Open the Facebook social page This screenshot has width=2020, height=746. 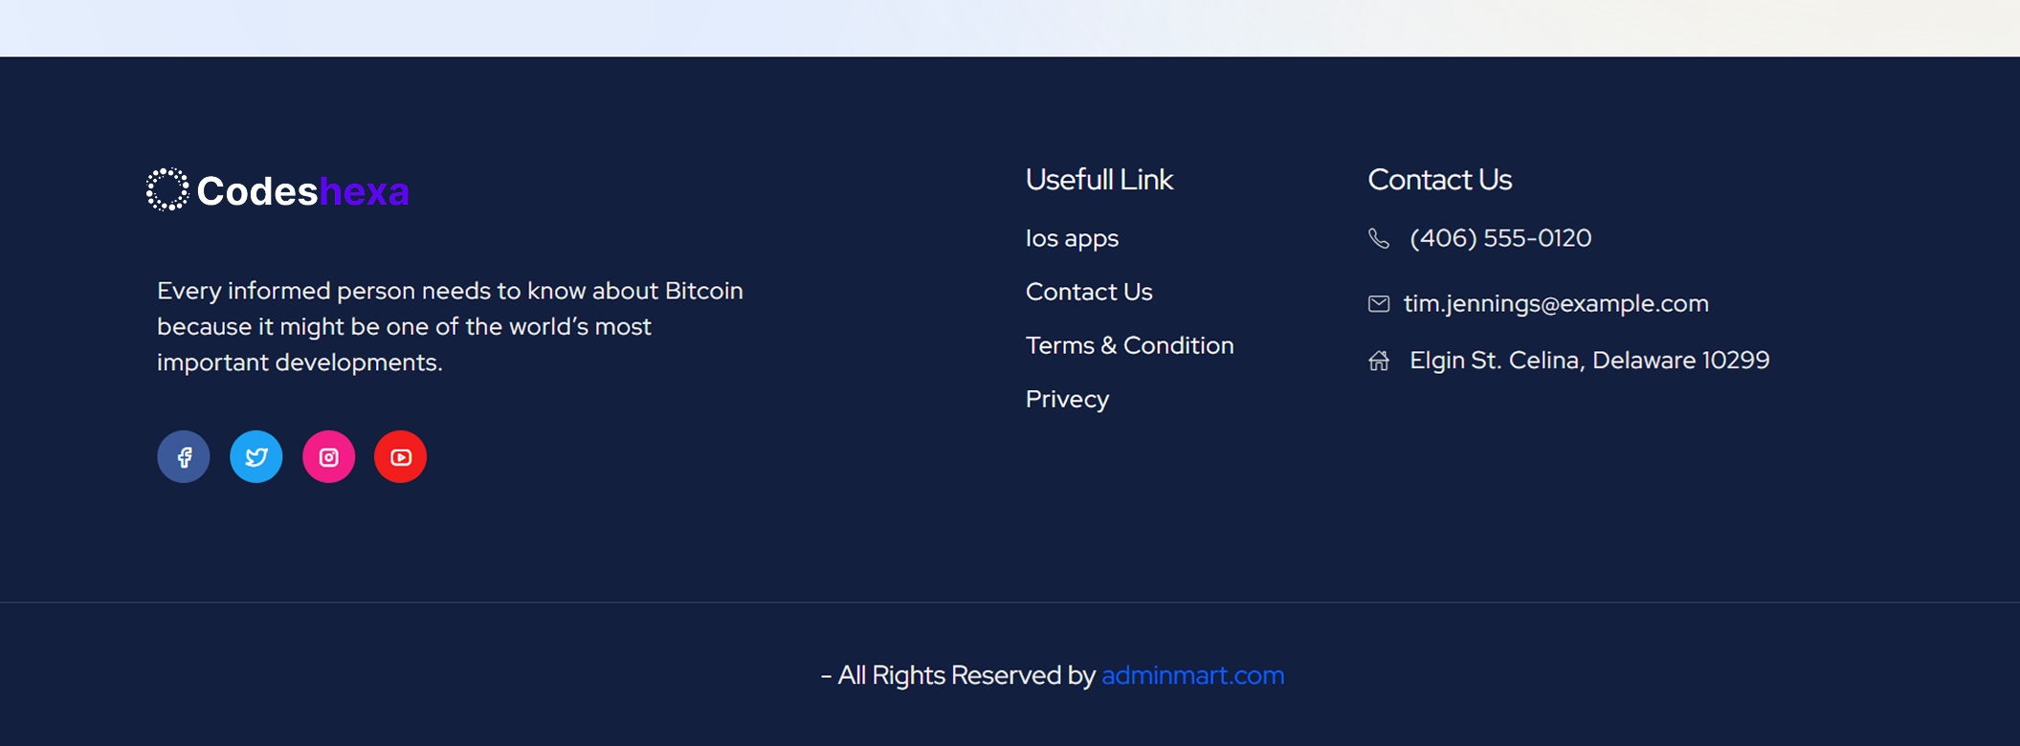184,457
